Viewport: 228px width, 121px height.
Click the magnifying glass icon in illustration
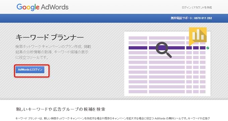point(163,49)
